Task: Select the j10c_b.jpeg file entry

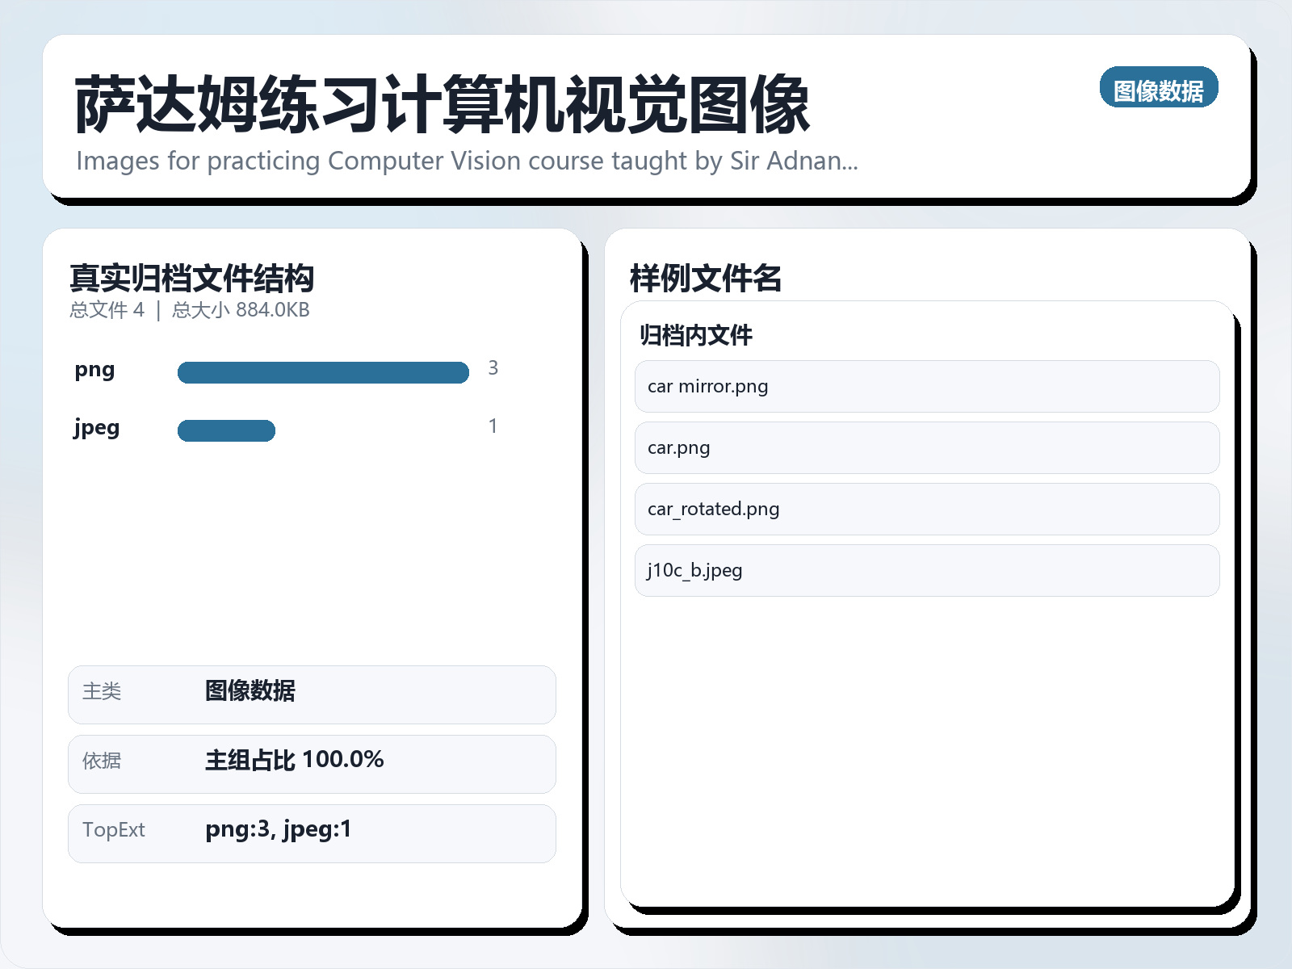Action: point(927,570)
